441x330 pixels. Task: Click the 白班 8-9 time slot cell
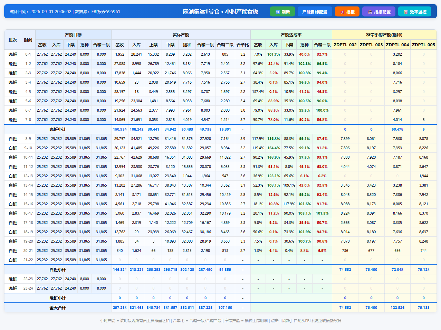click(28, 139)
